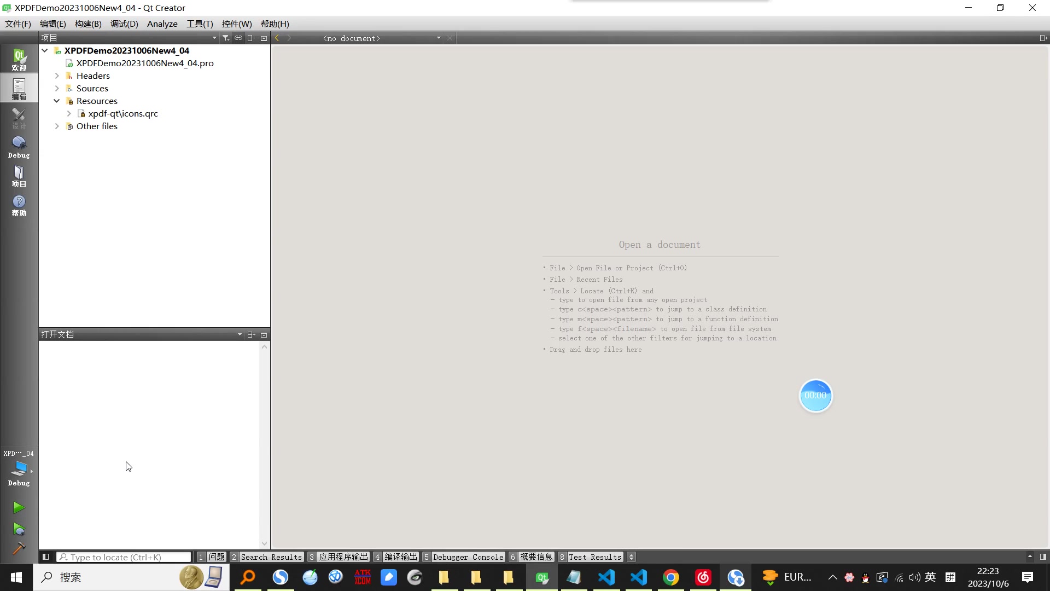This screenshot has height=591, width=1050.
Task: Click the filter tree icon
Action: (225, 38)
